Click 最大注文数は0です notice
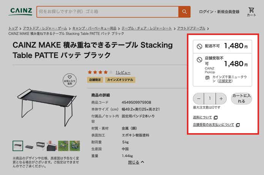264x175 pixels. pyautogui.click(x=207, y=107)
